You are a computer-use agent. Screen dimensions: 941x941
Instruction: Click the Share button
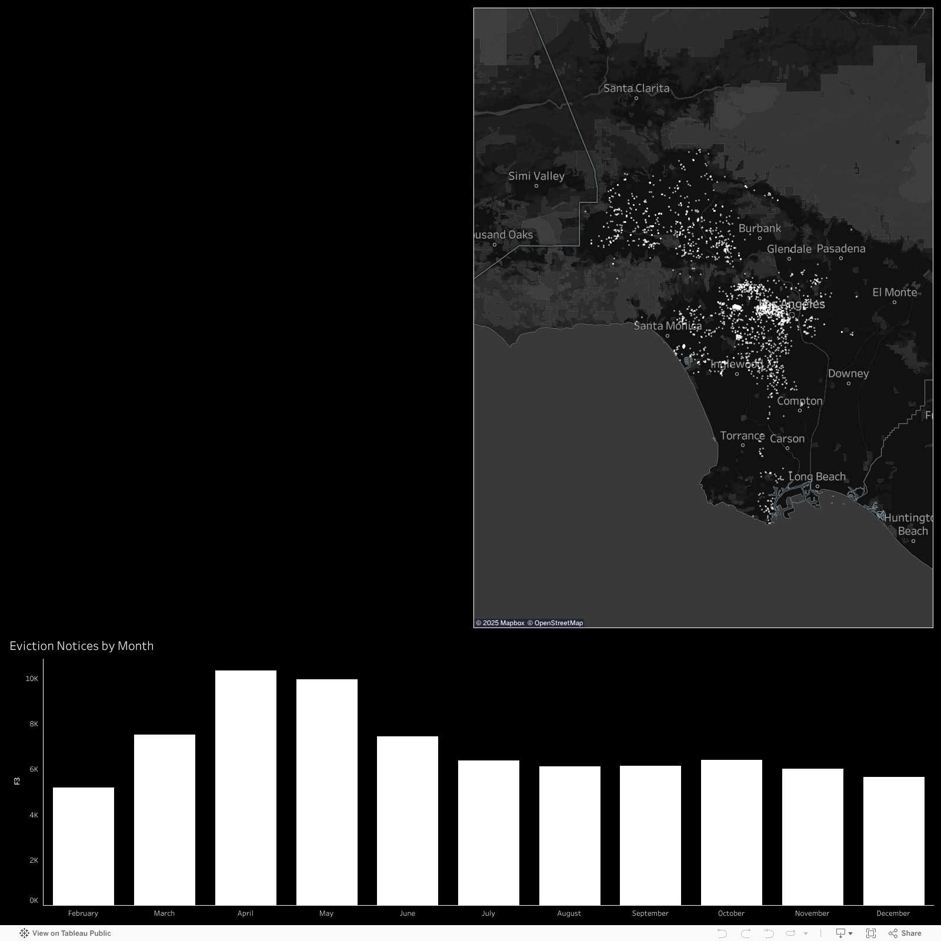[905, 933]
